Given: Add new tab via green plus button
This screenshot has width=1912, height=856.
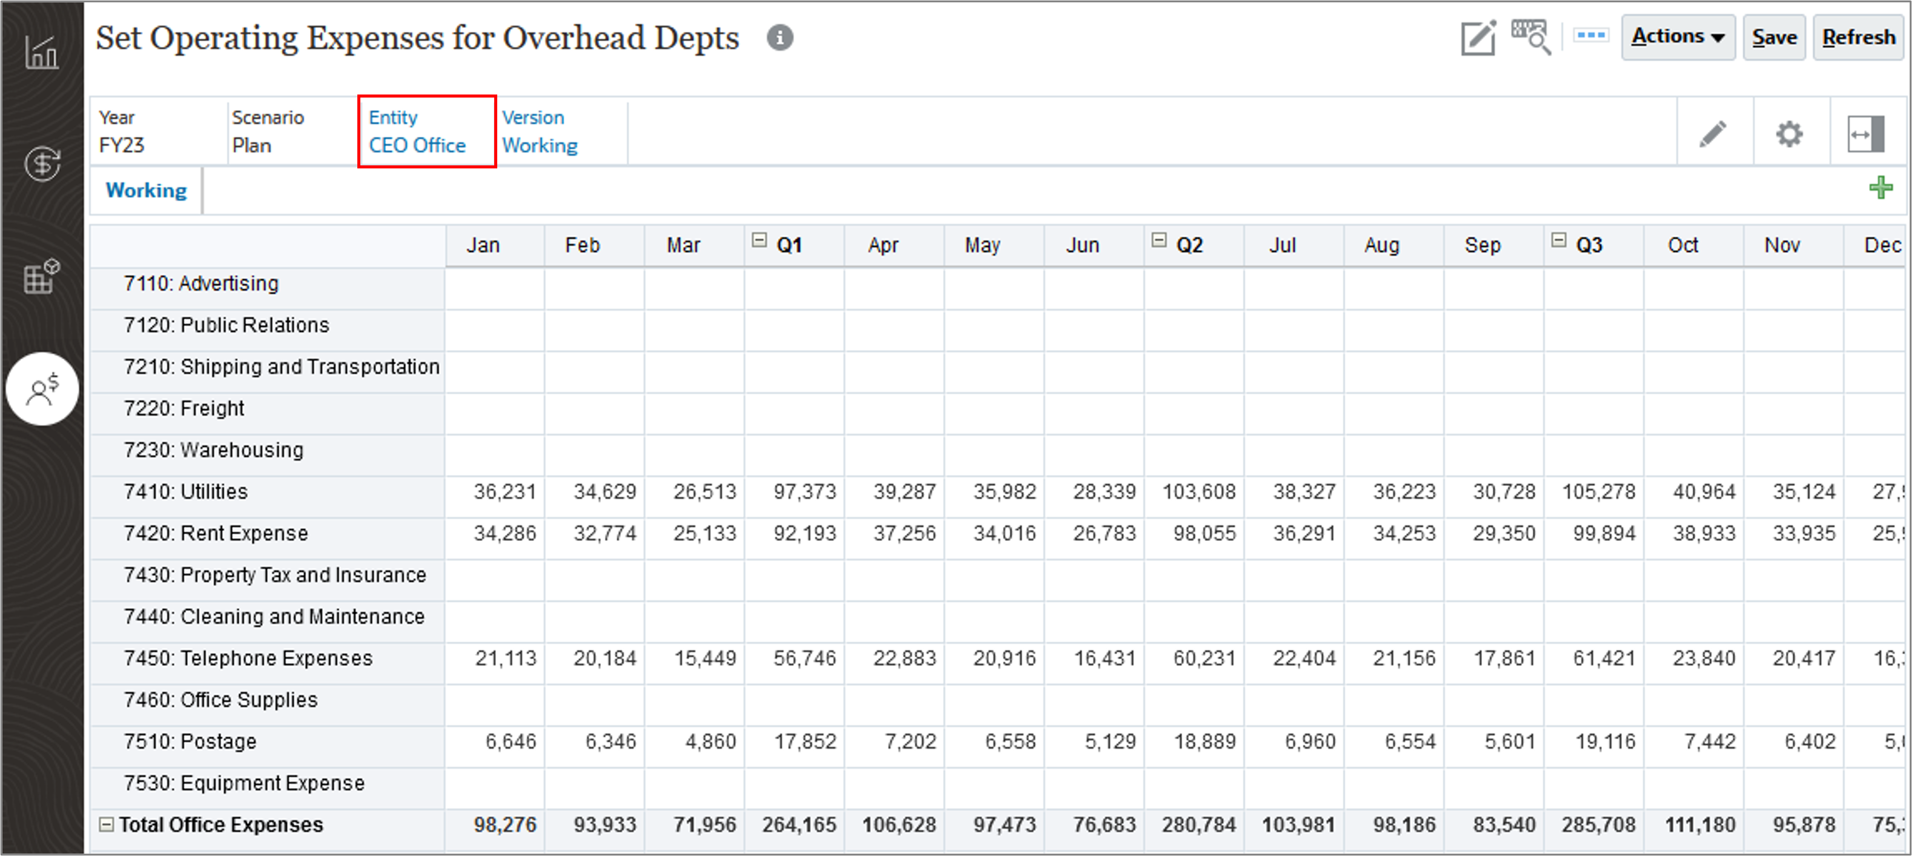Looking at the screenshot, I should (x=1882, y=189).
